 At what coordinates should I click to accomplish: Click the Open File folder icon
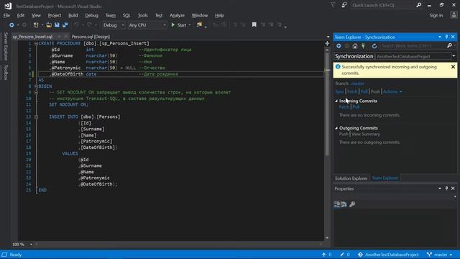coord(49,25)
